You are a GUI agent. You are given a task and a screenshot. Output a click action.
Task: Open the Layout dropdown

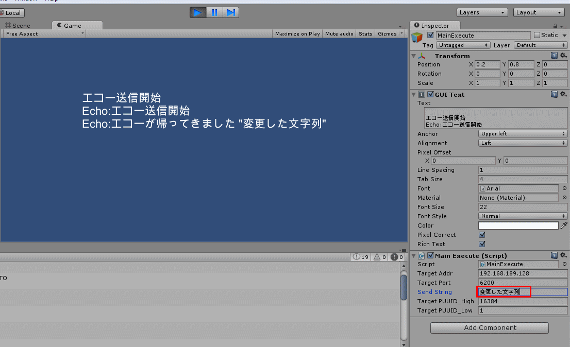539,12
